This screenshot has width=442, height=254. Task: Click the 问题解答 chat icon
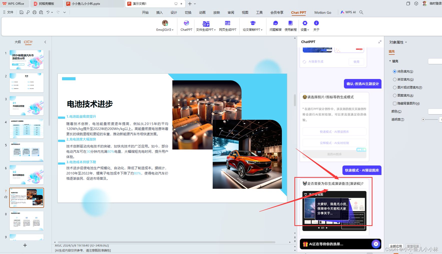click(x=275, y=23)
